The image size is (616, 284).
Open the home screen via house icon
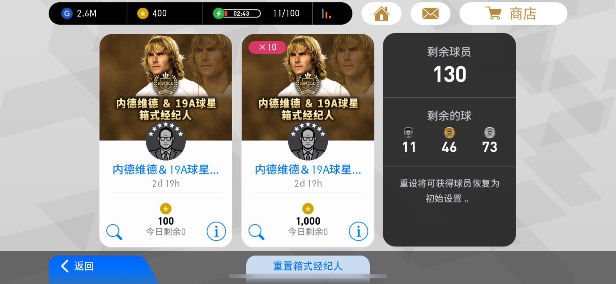tap(381, 14)
